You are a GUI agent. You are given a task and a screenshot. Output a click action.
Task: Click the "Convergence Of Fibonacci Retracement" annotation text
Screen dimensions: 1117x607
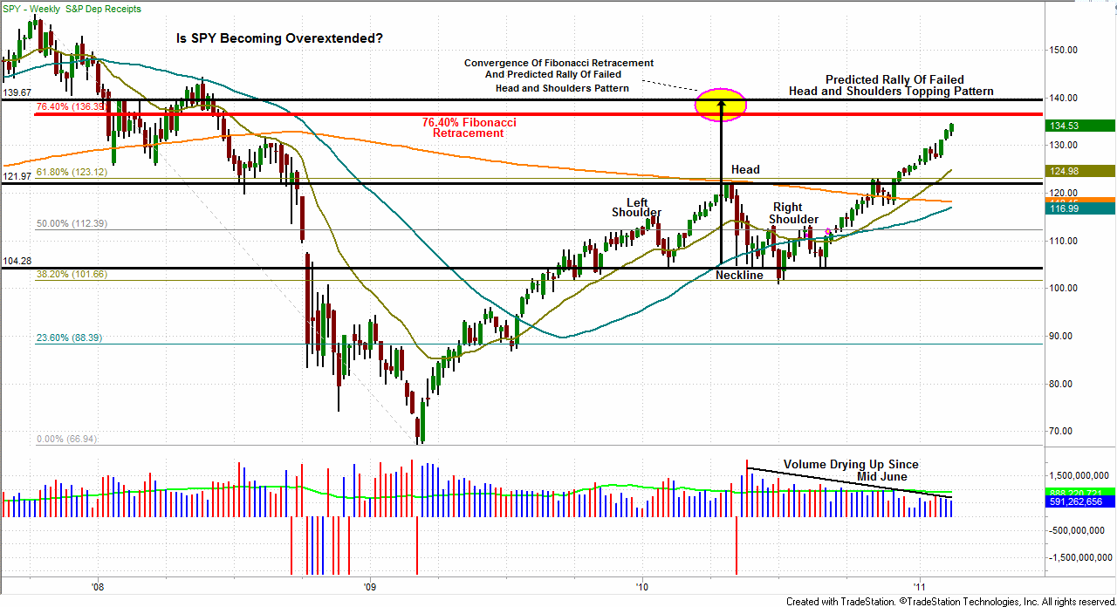pyautogui.click(x=558, y=63)
